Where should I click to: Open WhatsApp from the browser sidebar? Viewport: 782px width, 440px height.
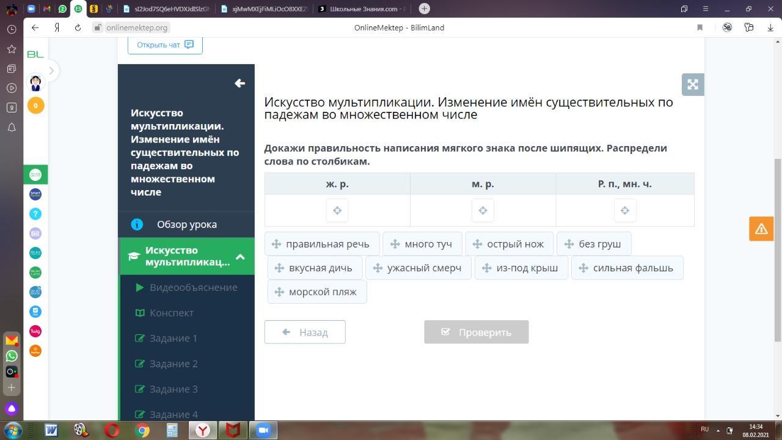point(12,356)
